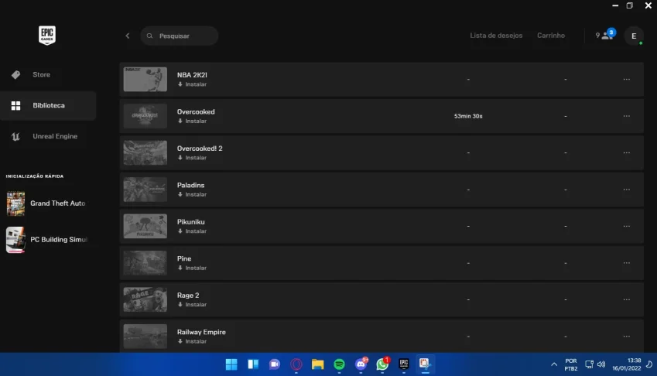Open the Windows Start menu
This screenshot has width=657, height=376.
point(231,364)
